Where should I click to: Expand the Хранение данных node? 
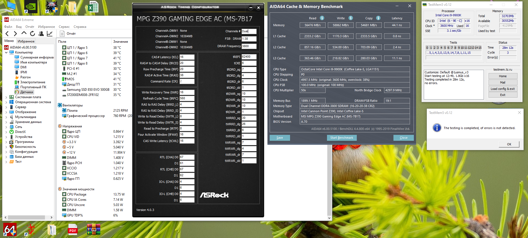point(6,122)
